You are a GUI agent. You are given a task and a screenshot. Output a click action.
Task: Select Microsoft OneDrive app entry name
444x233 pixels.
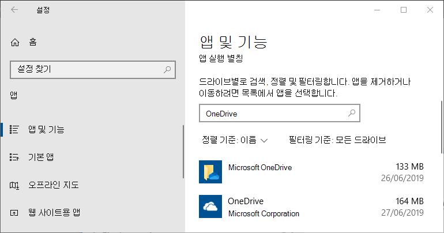(260, 167)
